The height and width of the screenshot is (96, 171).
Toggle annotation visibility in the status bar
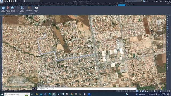pos(143,91)
